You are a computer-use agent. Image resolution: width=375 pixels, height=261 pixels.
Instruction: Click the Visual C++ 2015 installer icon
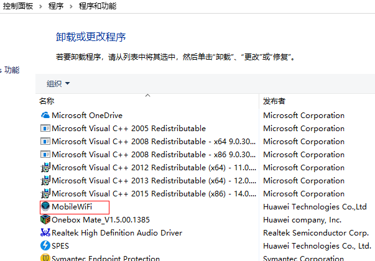45,194
